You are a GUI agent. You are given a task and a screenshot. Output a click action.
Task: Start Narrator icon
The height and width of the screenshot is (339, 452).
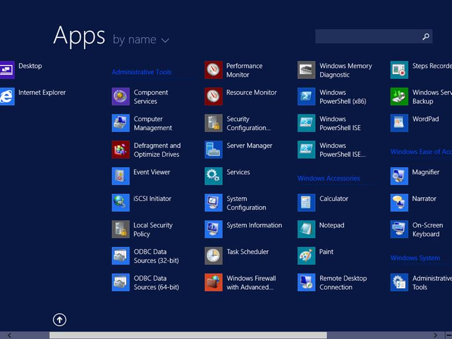point(399,203)
